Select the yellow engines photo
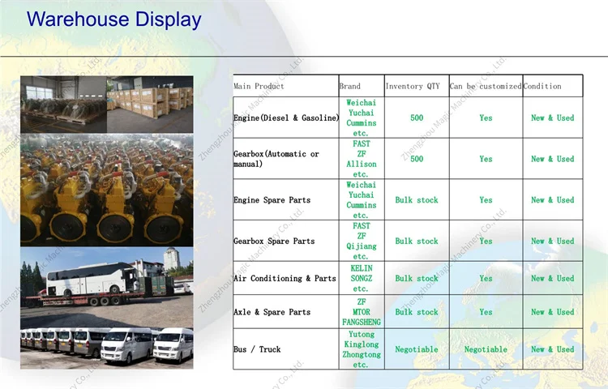608x389 pixels. [107, 189]
